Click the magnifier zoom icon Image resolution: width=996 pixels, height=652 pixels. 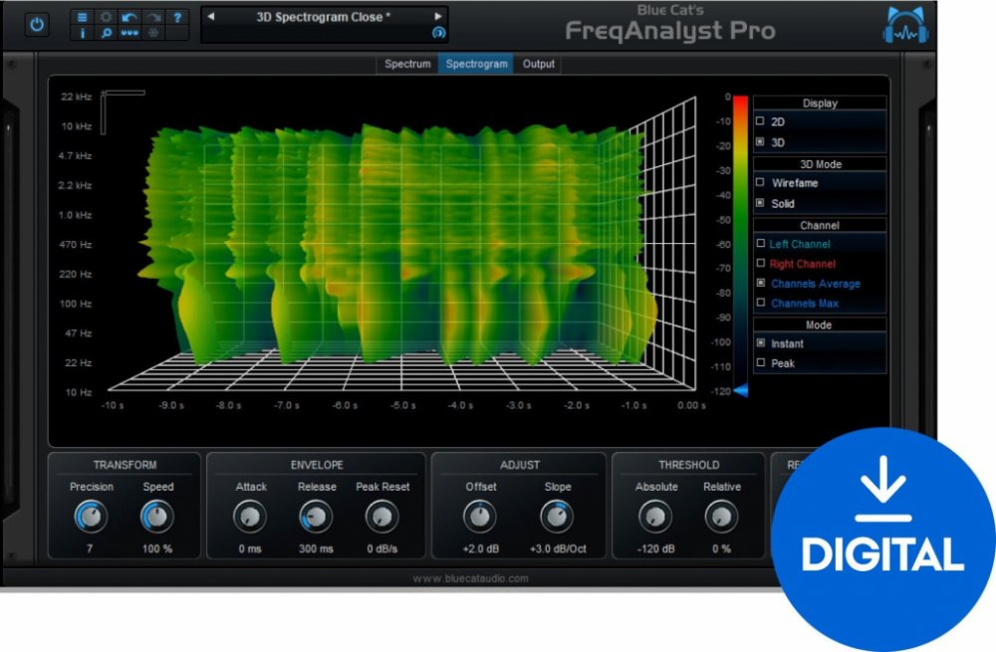(106, 33)
